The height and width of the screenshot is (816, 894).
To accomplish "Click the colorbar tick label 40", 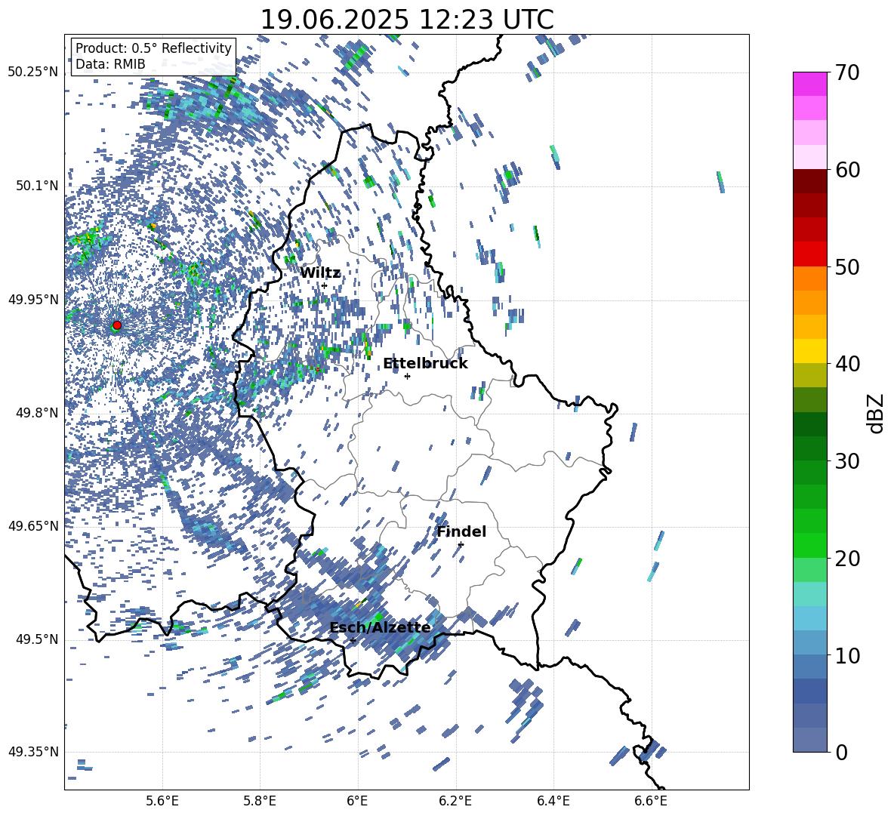I will click(847, 364).
